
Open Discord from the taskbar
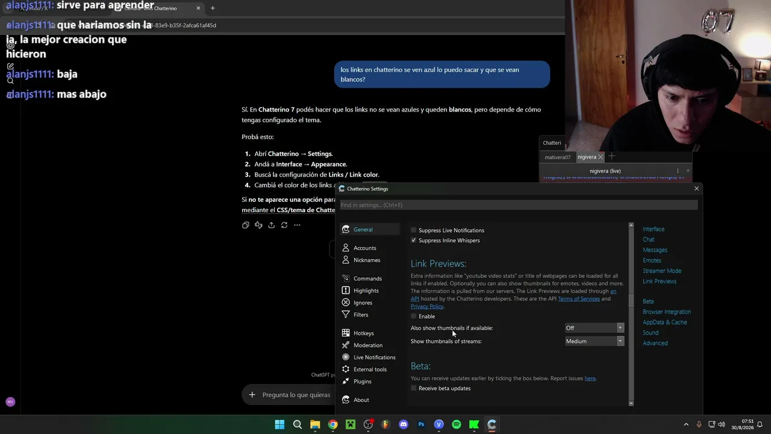404,424
